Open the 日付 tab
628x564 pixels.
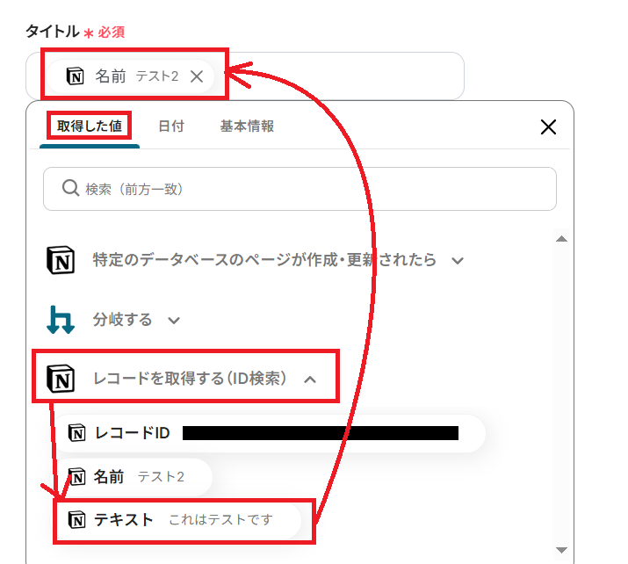(x=171, y=127)
